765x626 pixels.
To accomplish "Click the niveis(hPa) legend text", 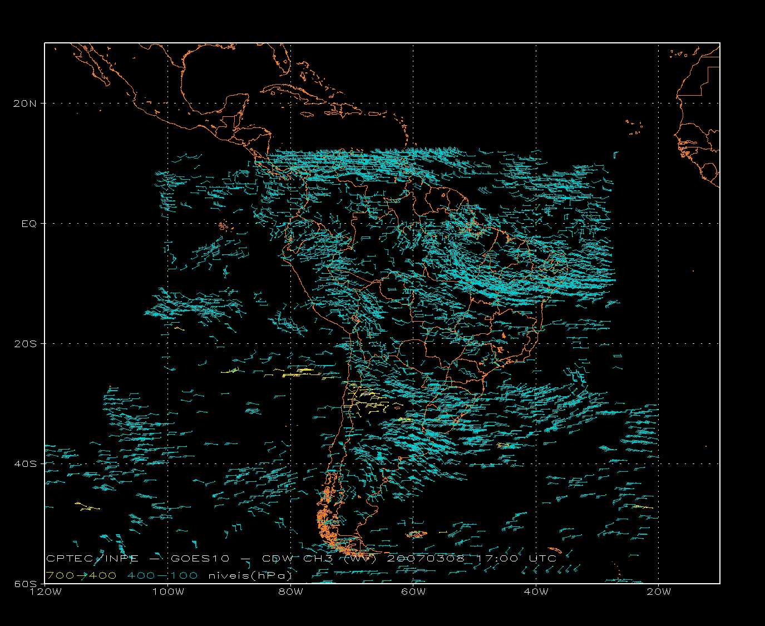I will coord(250,575).
